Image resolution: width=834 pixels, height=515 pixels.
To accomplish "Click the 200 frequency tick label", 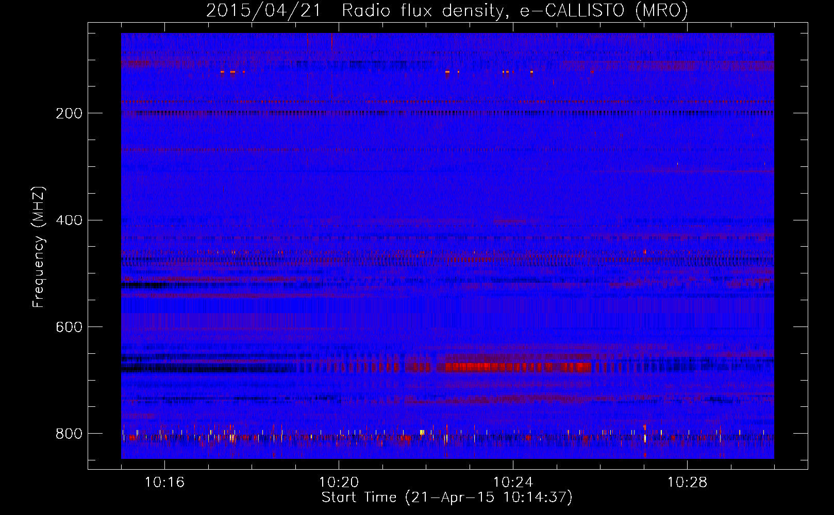I will (x=69, y=113).
